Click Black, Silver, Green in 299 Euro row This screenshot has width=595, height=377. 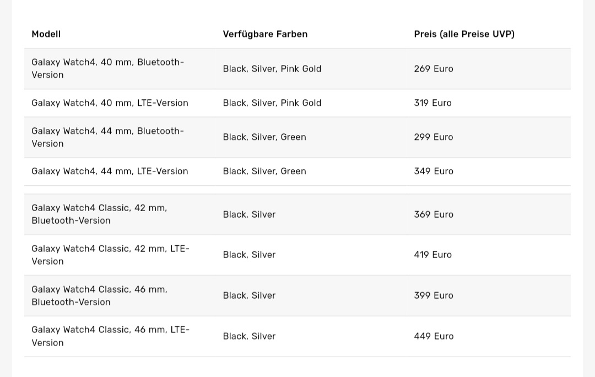264,137
